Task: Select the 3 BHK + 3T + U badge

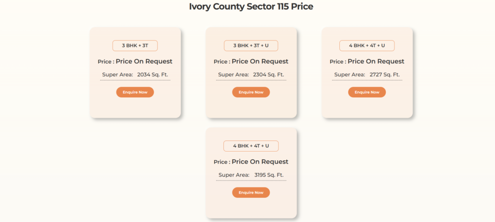Action: click(251, 45)
